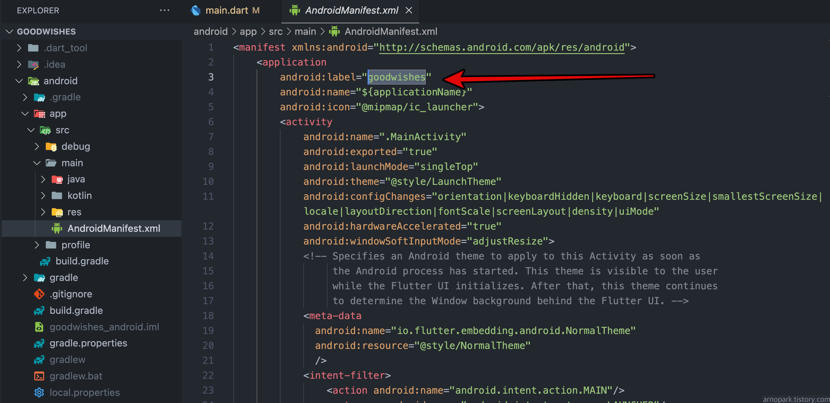Click the gradle elephant icon beside gradle.properties
The width and height of the screenshot is (830, 403).
pyautogui.click(x=39, y=343)
